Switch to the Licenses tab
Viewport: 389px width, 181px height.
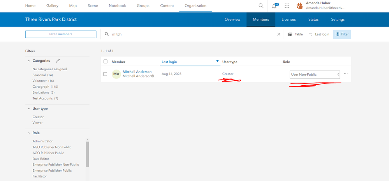coord(289,20)
